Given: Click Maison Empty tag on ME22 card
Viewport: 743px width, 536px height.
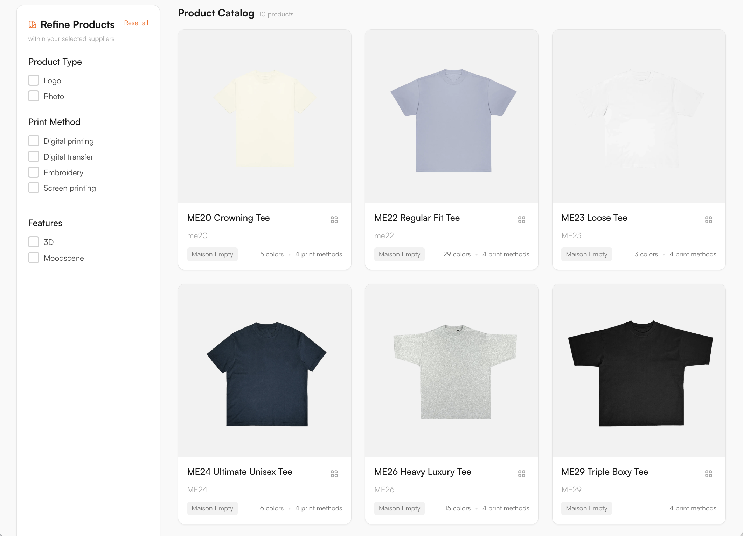Looking at the screenshot, I should (x=400, y=254).
